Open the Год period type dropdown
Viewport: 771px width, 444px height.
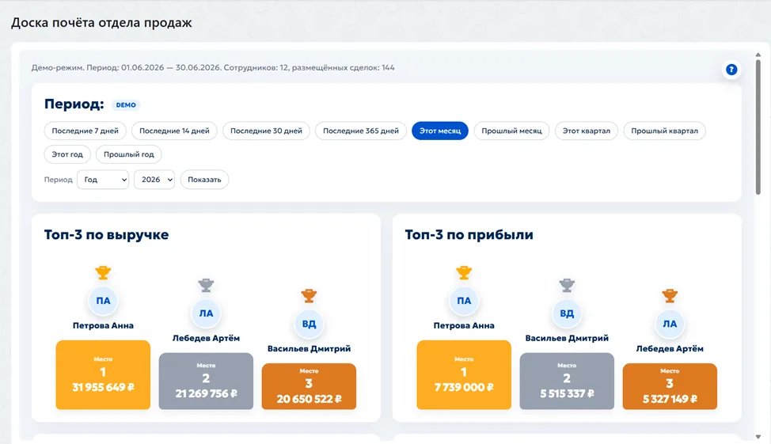click(103, 180)
